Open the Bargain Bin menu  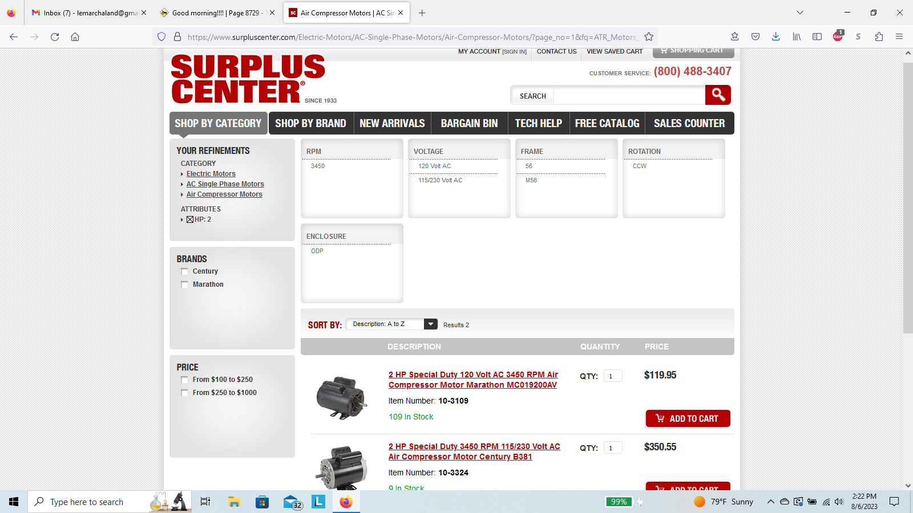469,124
